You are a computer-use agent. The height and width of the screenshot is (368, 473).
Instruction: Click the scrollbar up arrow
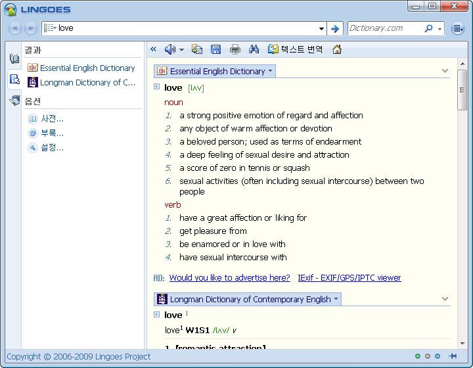click(x=462, y=64)
